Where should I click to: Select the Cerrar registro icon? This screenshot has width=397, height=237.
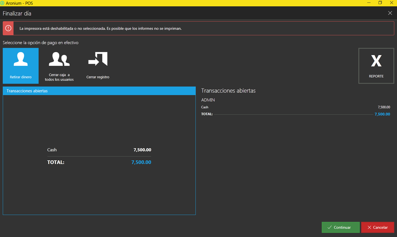(x=98, y=66)
